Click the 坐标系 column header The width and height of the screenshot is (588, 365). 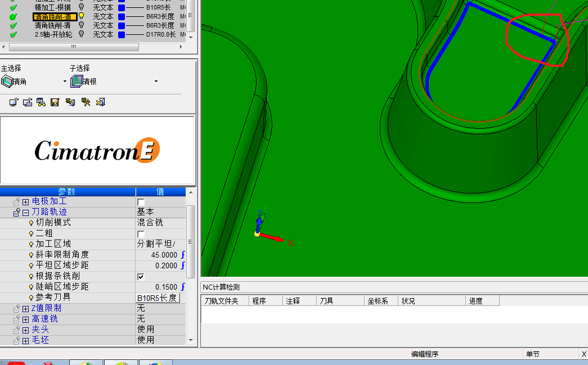point(381,301)
